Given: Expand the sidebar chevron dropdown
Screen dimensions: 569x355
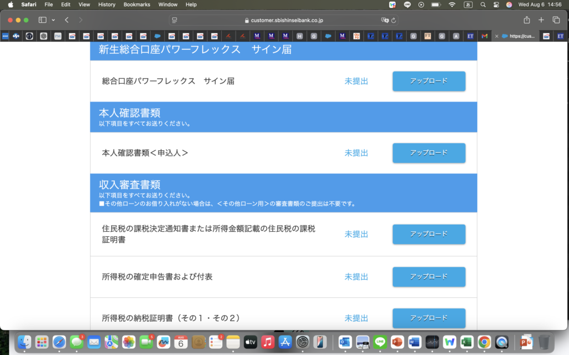Looking at the screenshot, I should [53, 19].
